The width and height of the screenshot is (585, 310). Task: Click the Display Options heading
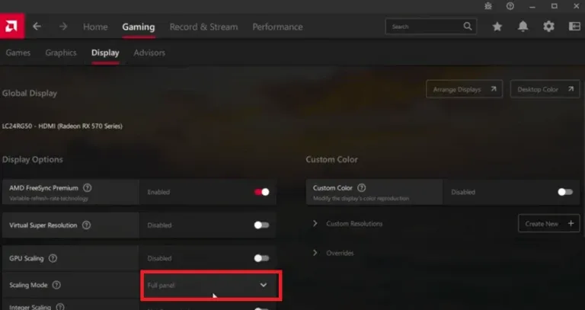33,159
